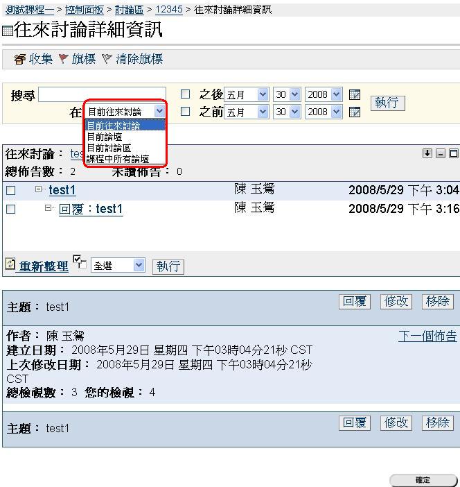This screenshot has height=487, width=460.
Task: Open calendar picker for 之後 date
Action: [x=355, y=95]
